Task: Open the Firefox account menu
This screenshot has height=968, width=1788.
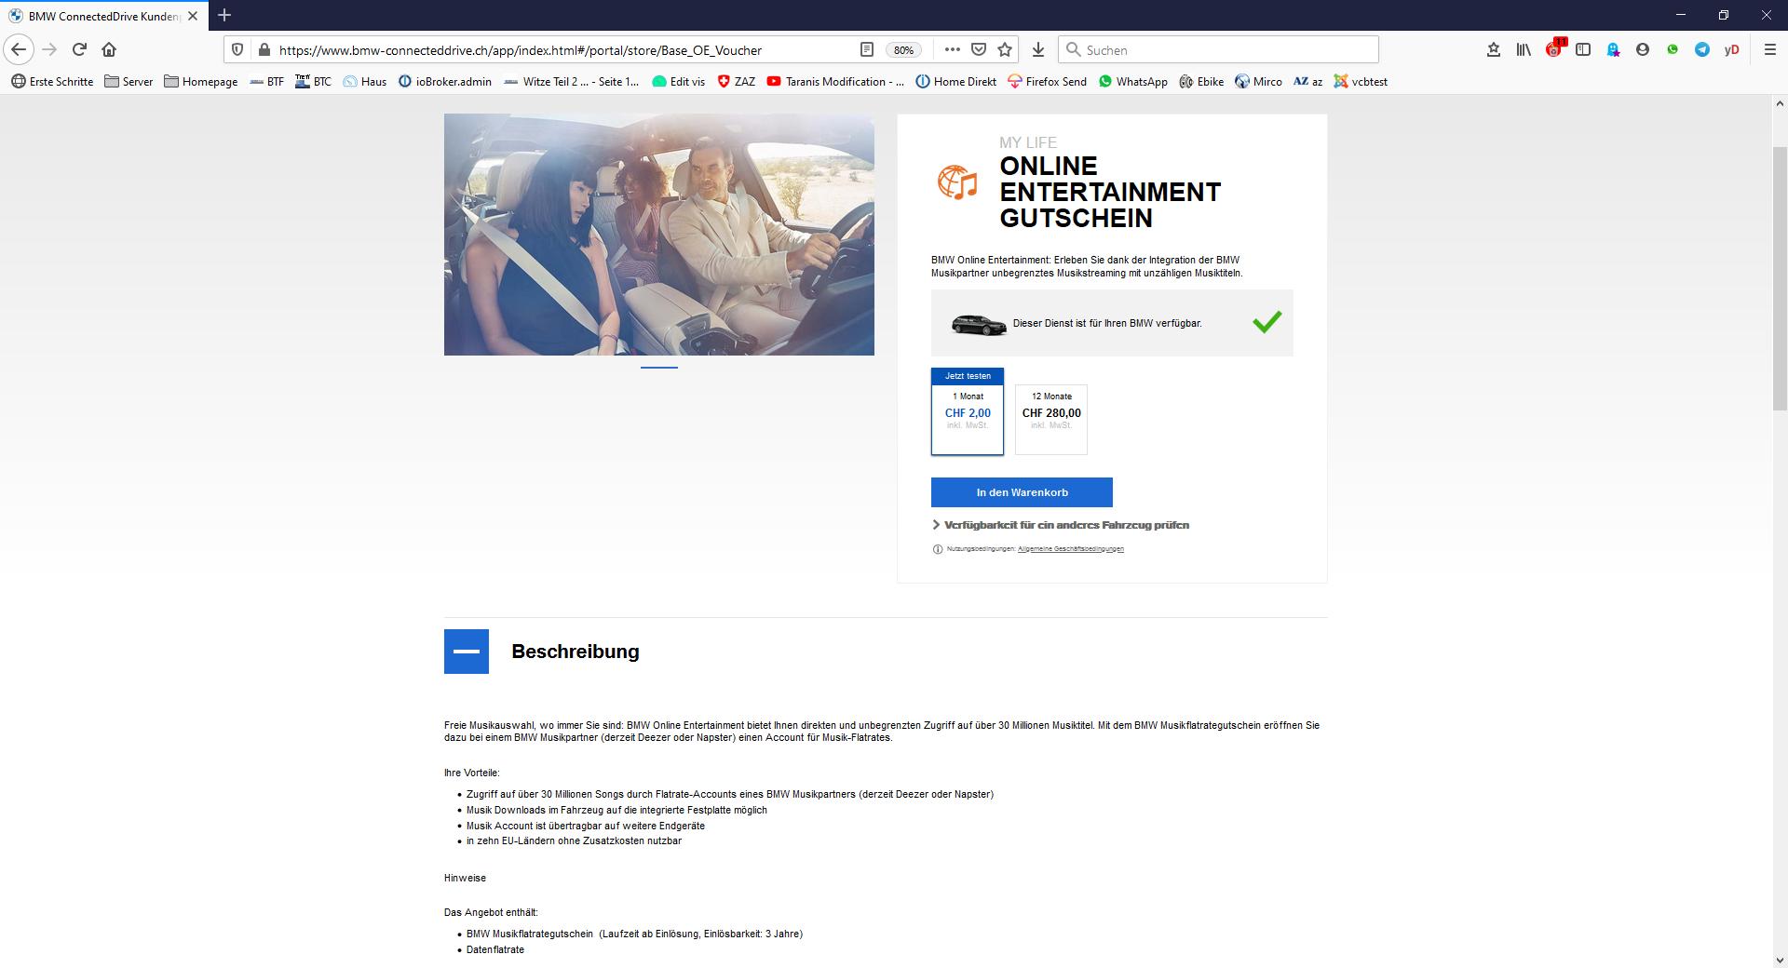Action: coord(1643,49)
